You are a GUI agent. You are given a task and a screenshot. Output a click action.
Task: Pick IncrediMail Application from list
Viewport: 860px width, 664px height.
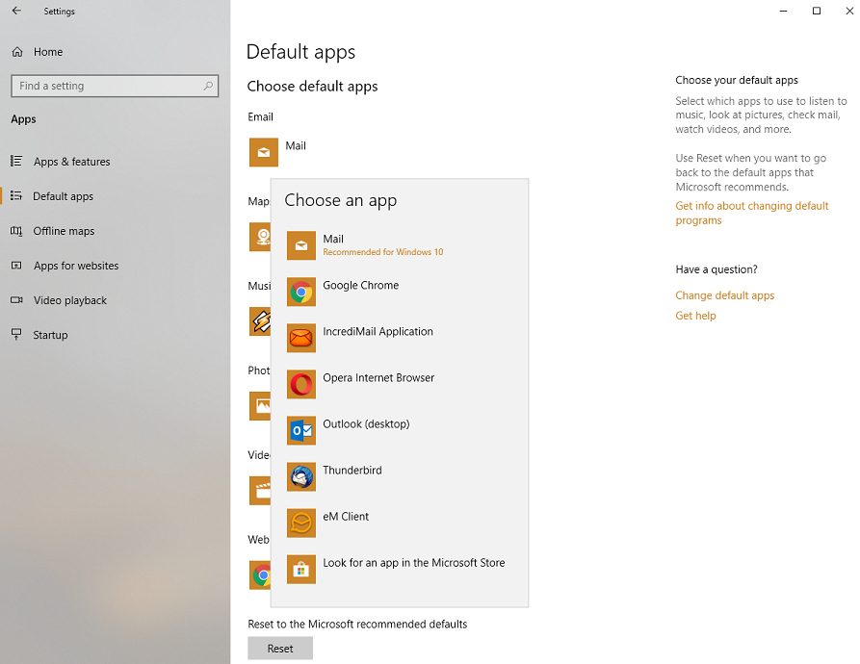tap(400, 338)
